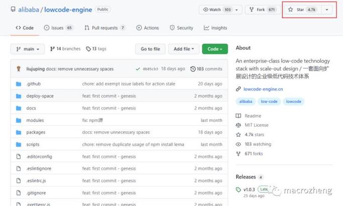Open the commit message 'docs: remove unnecessary spaces' in header

pyautogui.click(x=80, y=69)
